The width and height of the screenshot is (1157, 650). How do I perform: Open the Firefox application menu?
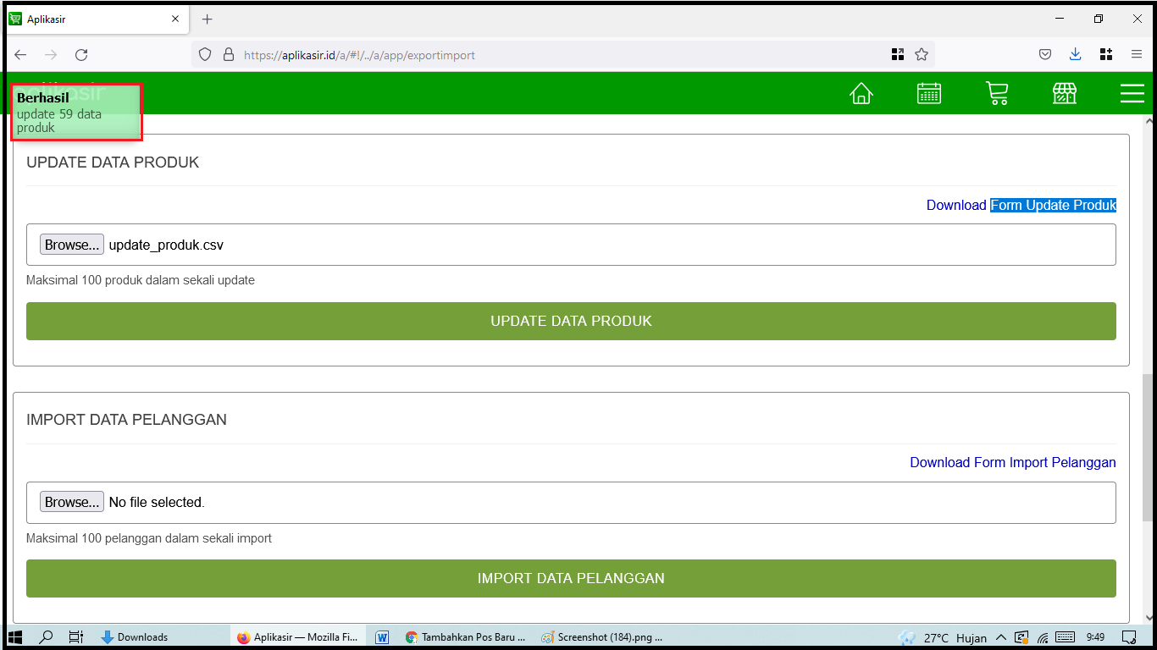point(1138,53)
